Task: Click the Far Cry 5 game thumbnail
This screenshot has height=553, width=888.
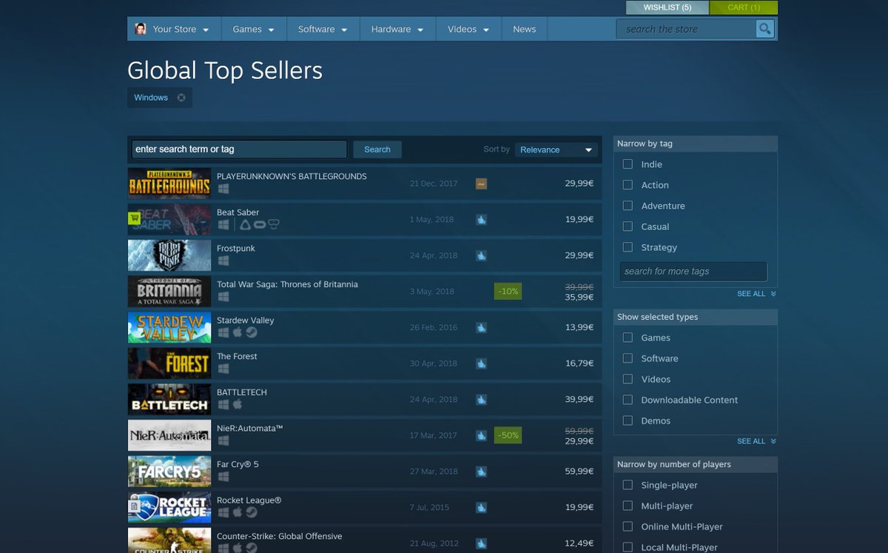Action: (169, 472)
